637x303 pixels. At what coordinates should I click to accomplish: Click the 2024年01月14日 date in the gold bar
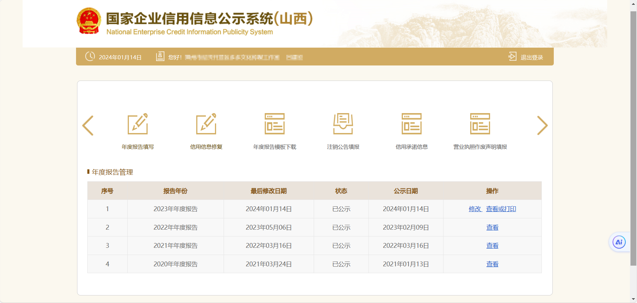[120, 57]
